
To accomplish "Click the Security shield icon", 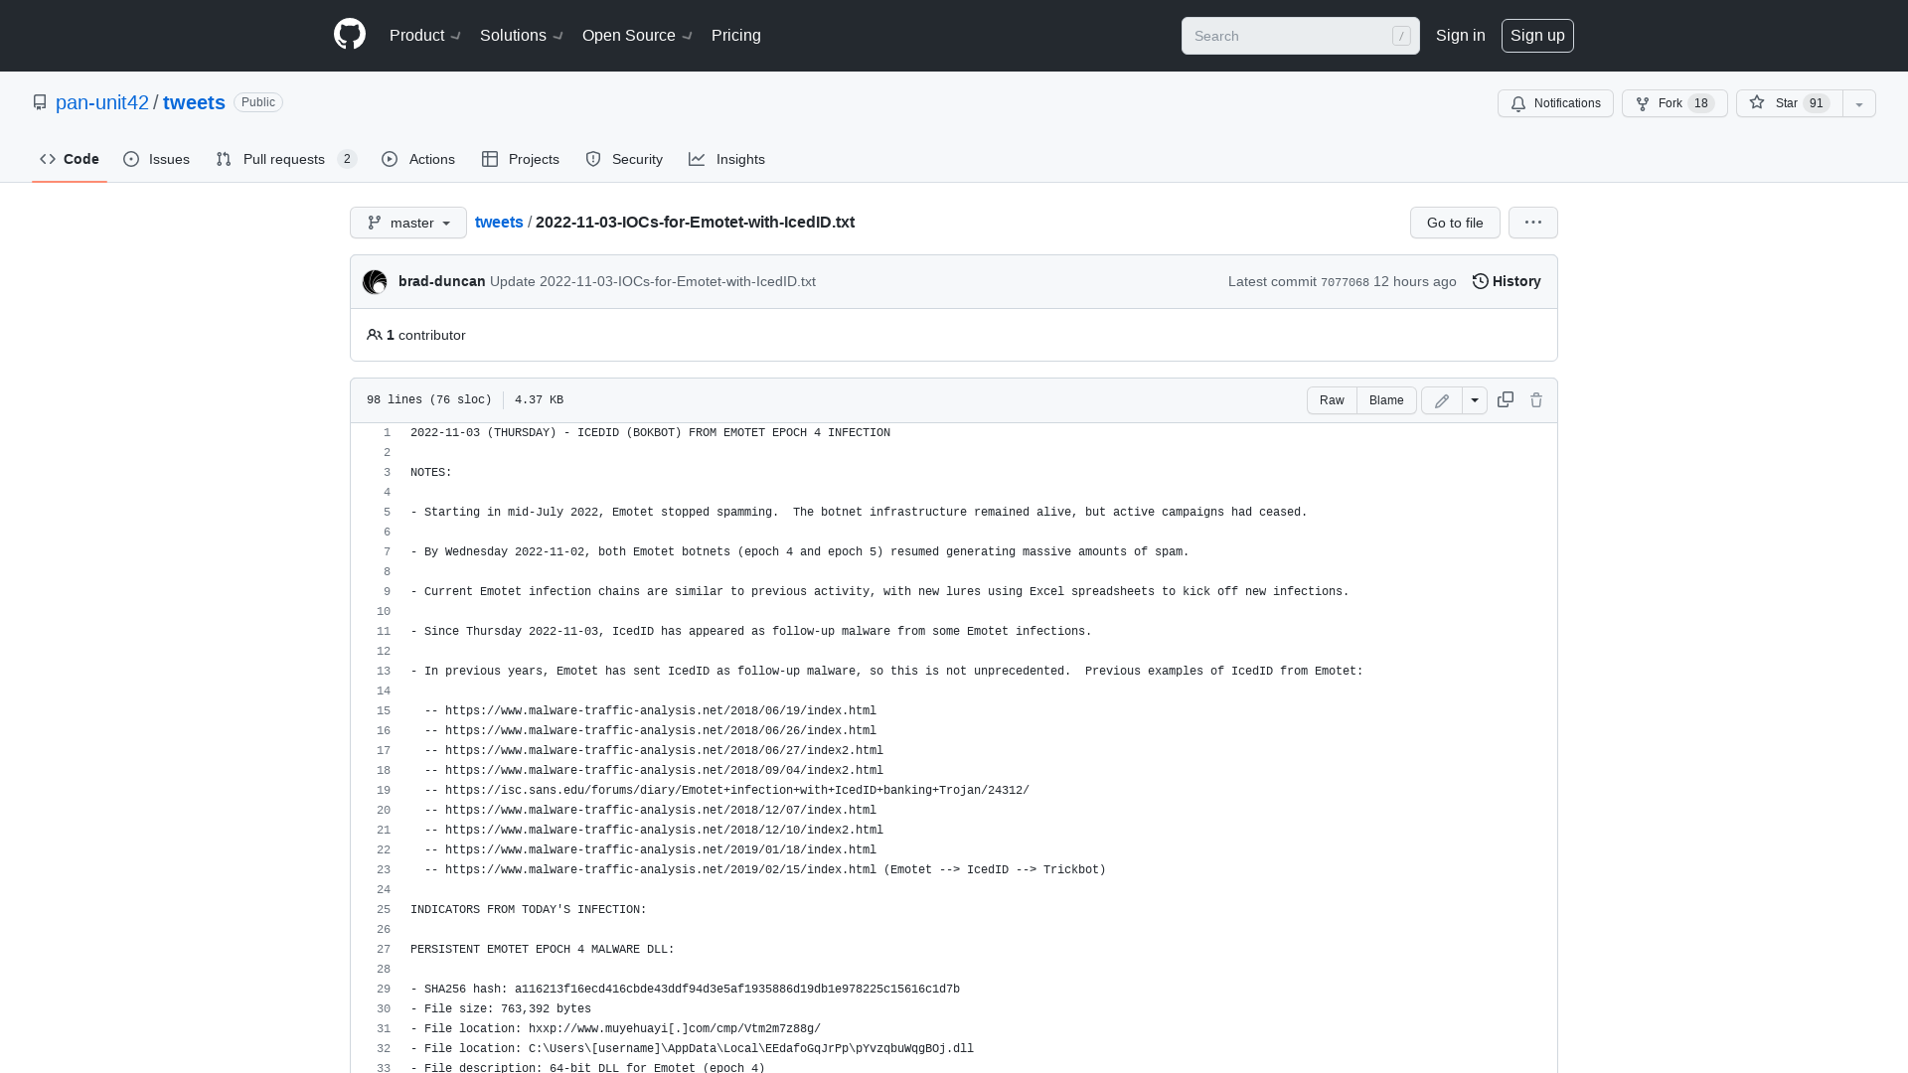I will pos(593,159).
